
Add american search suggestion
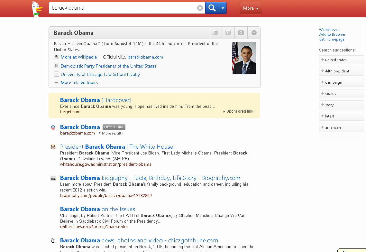pyautogui.click(x=341, y=127)
